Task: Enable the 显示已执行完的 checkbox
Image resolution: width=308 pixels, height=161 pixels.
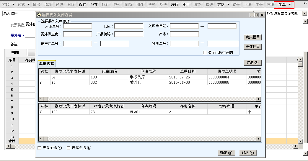Action: [204, 52]
